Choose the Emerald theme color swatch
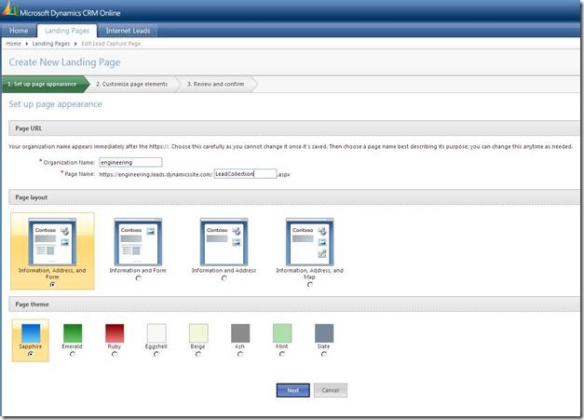The width and height of the screenshot is (584, 420). pos(73,332)
